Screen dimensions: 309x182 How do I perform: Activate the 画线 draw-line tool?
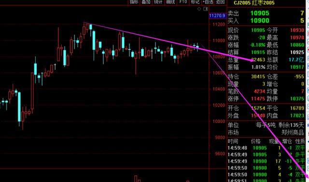tap(170, 2)
